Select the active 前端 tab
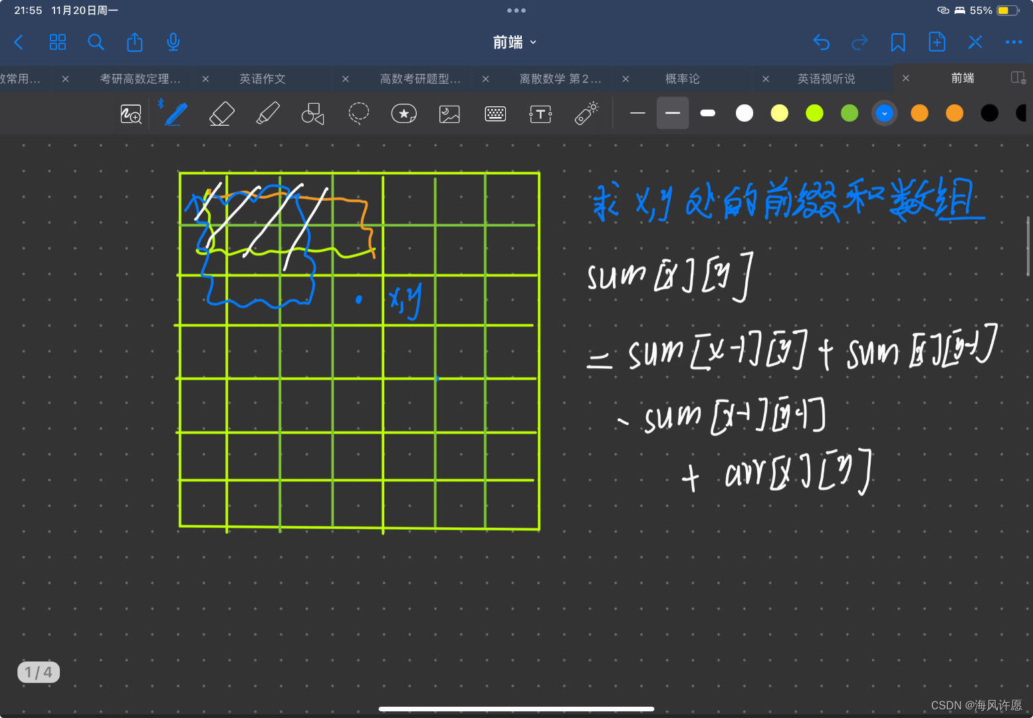 [x=963, y=78]
